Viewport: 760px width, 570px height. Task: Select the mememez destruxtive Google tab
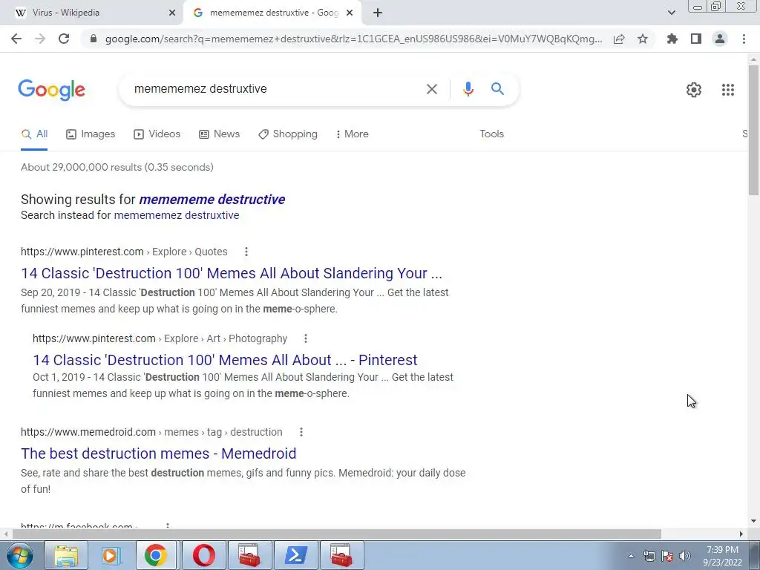272,13
